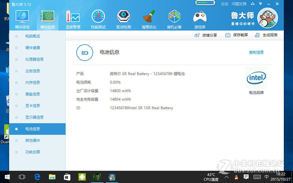Click 复制信息 copy info link

pos(256,52)
